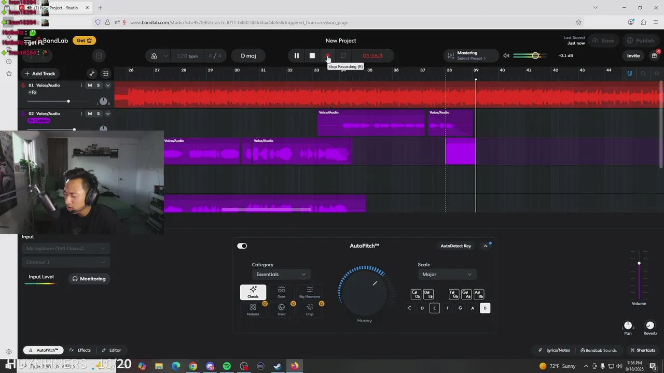Toggle record arm microphone on track 02
This screenshot has width=664, height=373.
[23, 113]
